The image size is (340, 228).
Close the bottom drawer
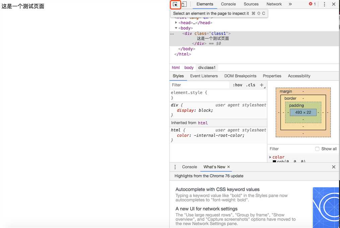334,167
